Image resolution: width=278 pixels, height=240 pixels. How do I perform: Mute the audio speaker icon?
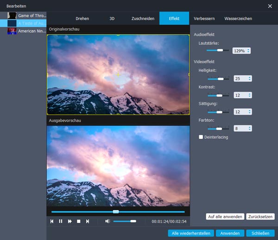tap(107, 221)
